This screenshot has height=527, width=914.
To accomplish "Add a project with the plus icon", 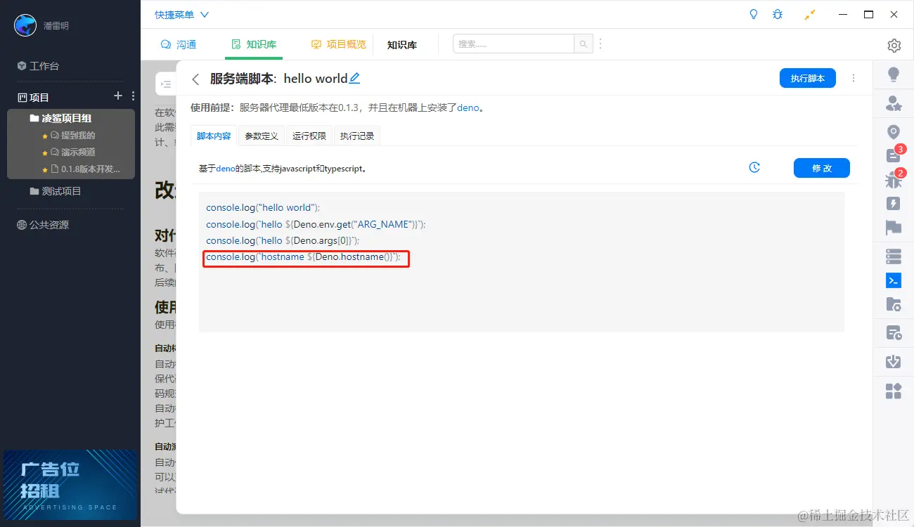I will coord(118,96).
